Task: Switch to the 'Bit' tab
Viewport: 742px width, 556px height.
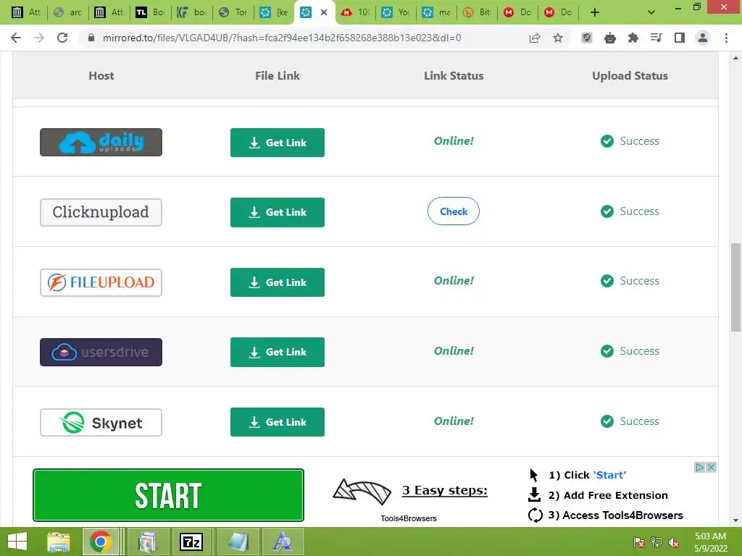Action: pos(477,12)
